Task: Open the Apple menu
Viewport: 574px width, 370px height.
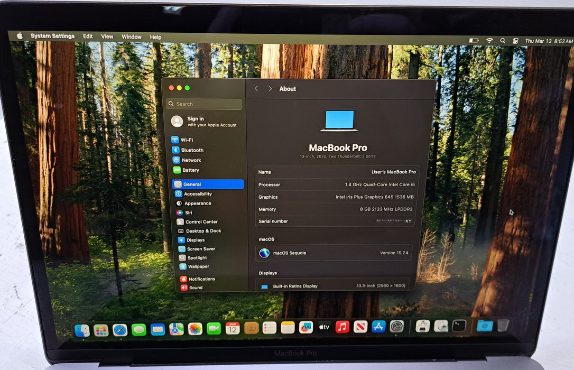Action: pos(20,35)
